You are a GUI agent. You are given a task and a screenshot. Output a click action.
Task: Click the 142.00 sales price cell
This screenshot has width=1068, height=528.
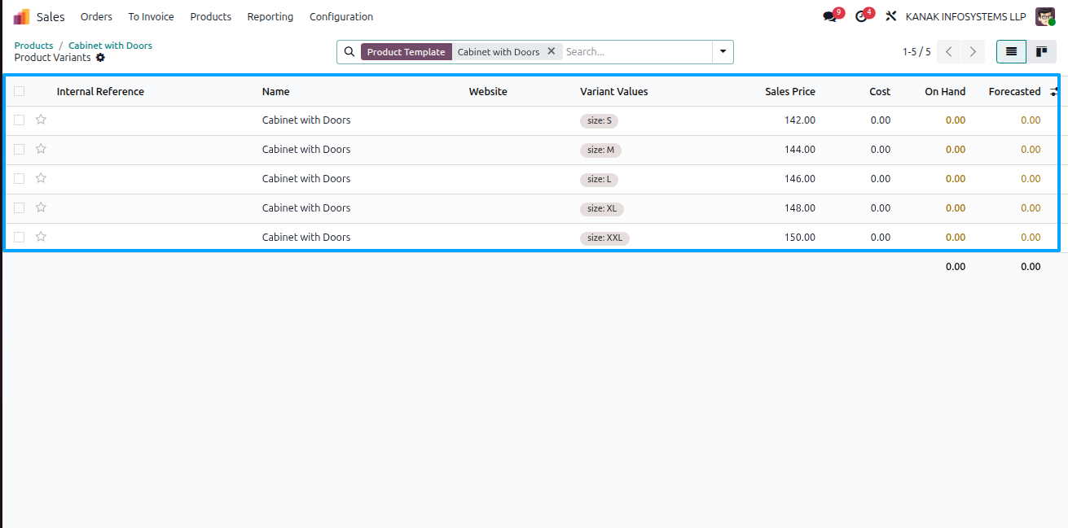coord(799,120)
